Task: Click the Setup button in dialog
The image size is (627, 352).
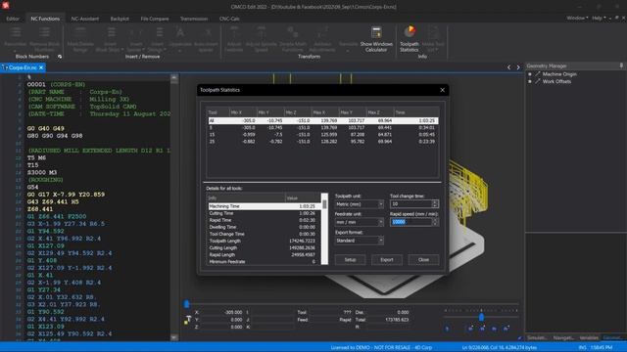Action: [350, 260]
